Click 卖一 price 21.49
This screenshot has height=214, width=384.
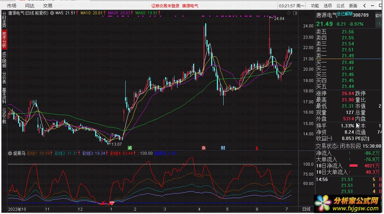coord(348,56)
